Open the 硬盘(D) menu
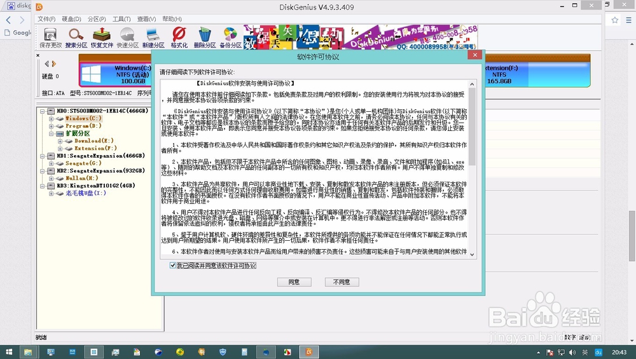The width and height of the screenshot is (636, 359). [71, 19]
